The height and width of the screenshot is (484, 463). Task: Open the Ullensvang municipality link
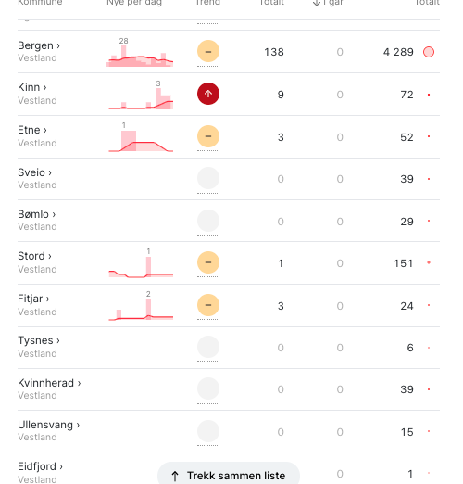[48, 425]
